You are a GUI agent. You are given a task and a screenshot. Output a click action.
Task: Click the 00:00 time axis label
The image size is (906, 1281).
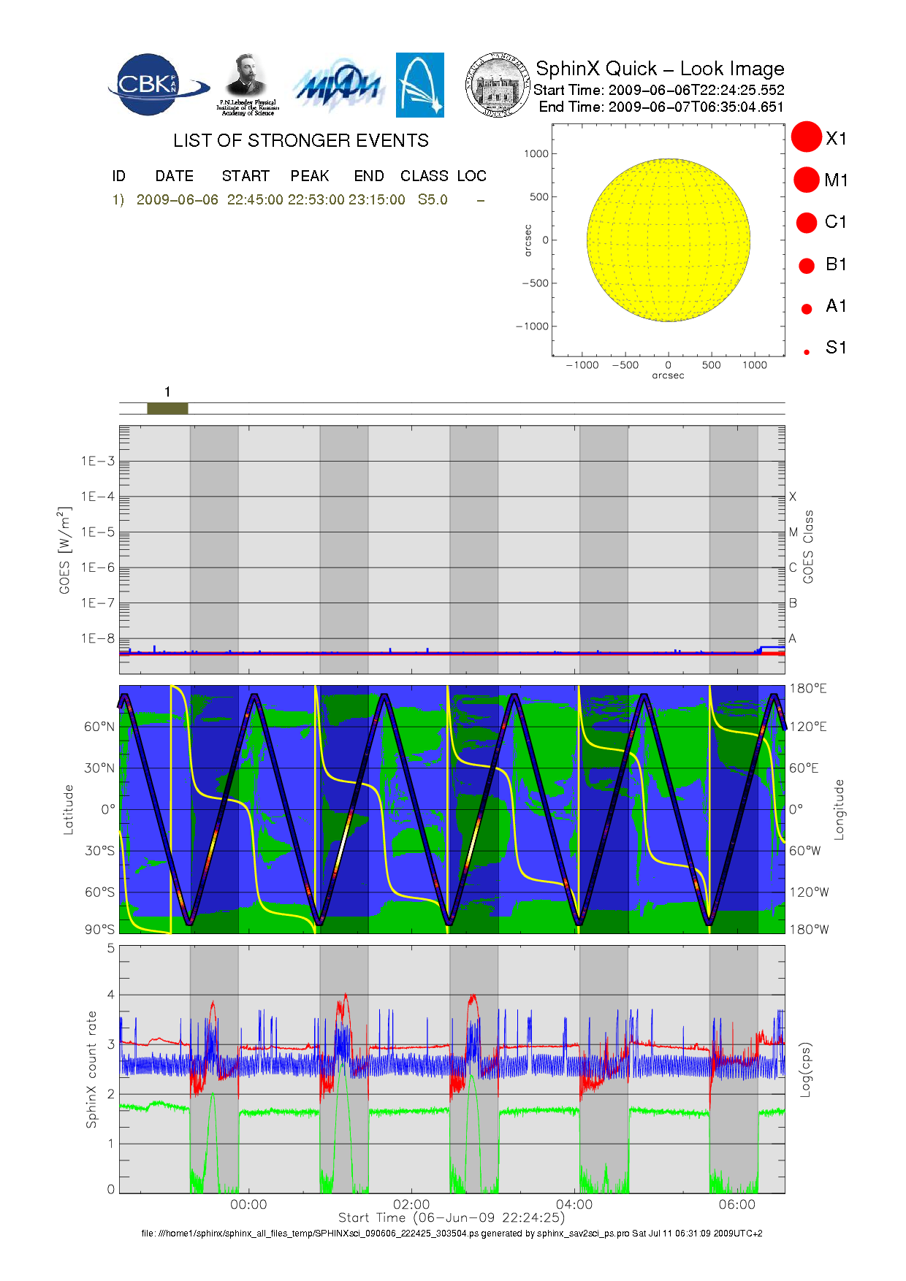pyautogui.click(x=248, y=1204)
